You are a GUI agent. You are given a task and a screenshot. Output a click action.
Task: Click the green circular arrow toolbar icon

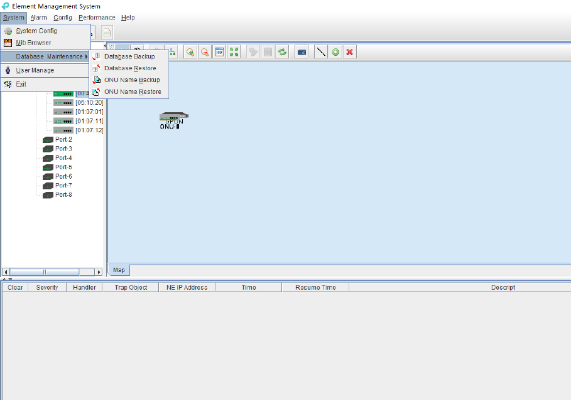pos(335,52)
